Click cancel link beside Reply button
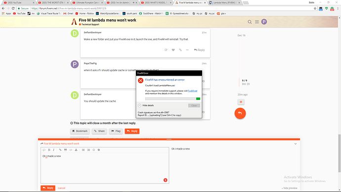 pyautogui.click(x=62, y=188)
